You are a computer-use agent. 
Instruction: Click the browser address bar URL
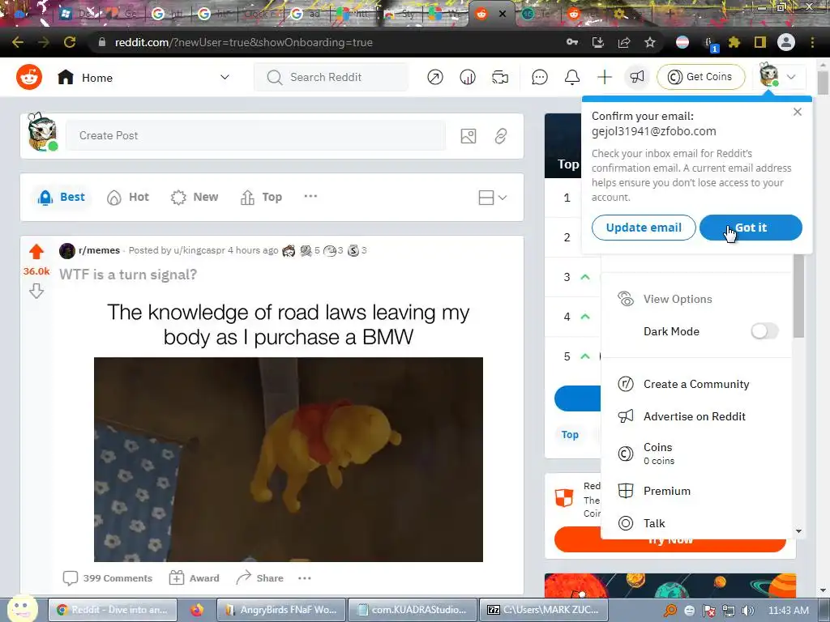click(243, 42)
